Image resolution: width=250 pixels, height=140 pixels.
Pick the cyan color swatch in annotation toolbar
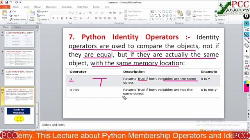[245, 83]
